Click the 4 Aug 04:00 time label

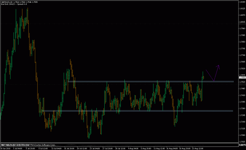click(133, 148)
